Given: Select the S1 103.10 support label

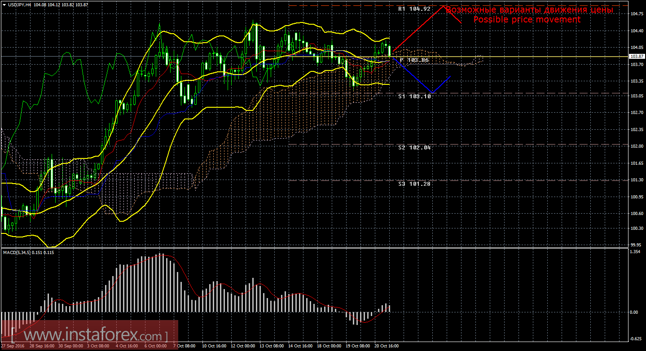Looking at the screenshot, I should click(x=414, y=96).
